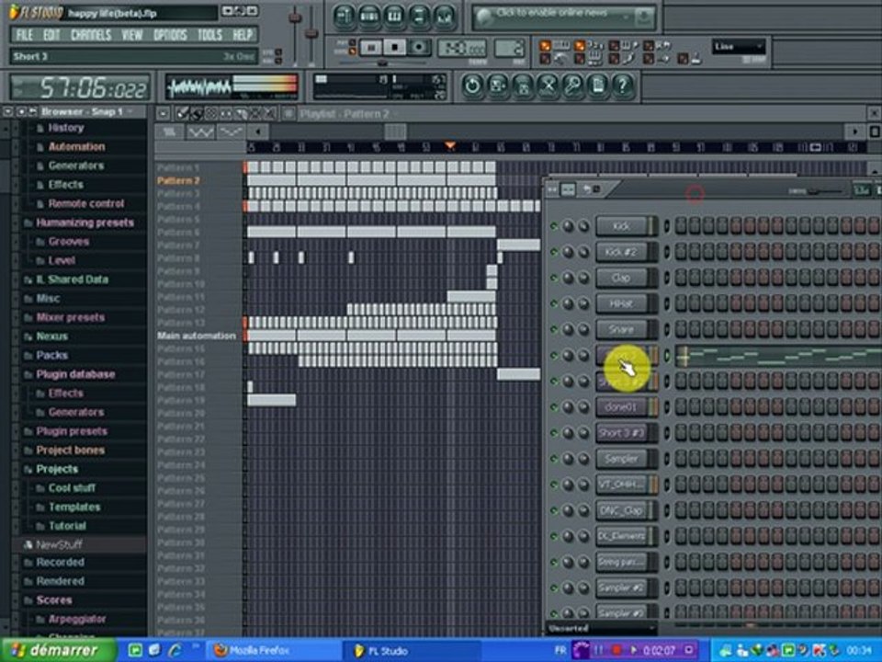Select Pattern 2 in the playlist list
This screenshot has width=882, height=662.
pos(178,181)
